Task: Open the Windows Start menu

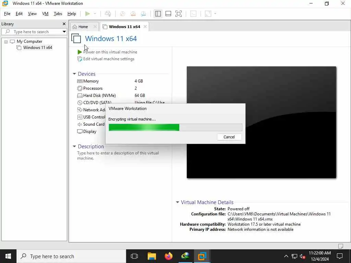Action: (x=8, y=256)
